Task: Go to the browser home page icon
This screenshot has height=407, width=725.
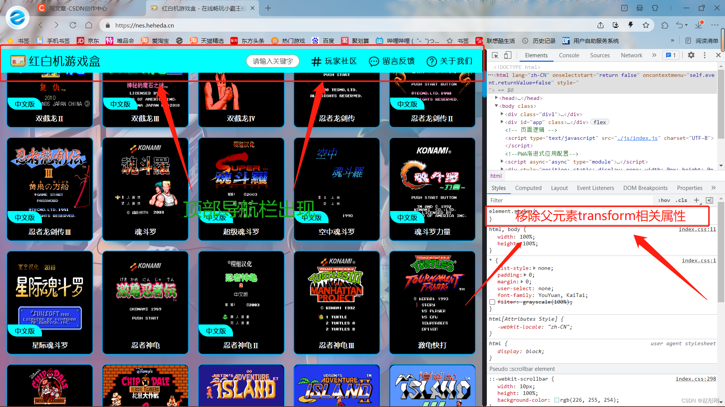Action: (89, 25)
